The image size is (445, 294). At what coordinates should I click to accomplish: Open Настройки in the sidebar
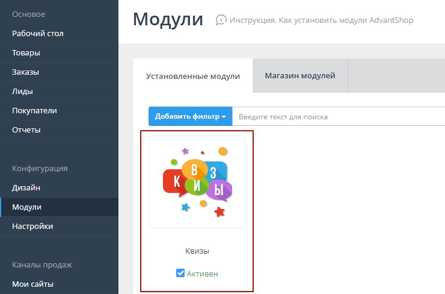tap(32, 226)
